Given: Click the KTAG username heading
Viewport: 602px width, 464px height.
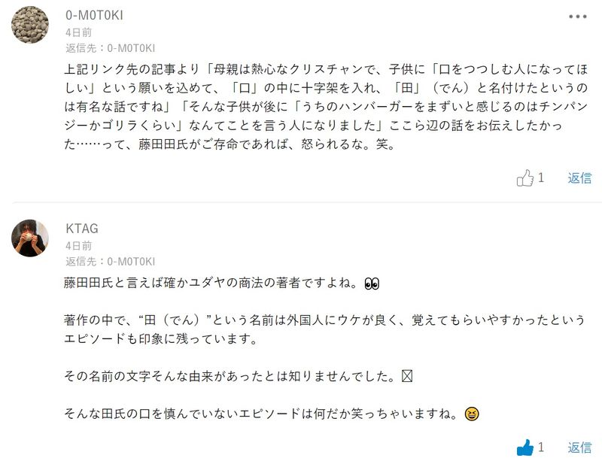Looking at the screenshot, I should (82, 229).
